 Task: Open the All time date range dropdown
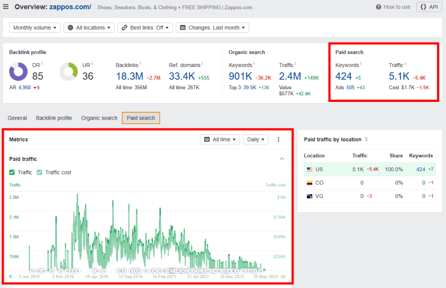tap(220, 140)
